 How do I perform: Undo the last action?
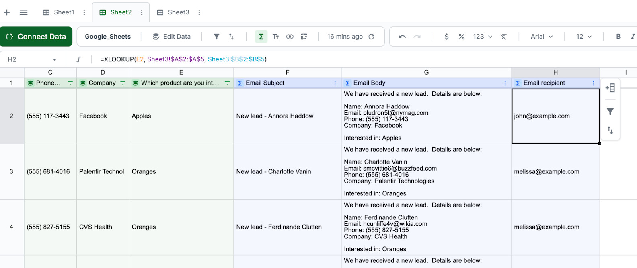(402, 37)
